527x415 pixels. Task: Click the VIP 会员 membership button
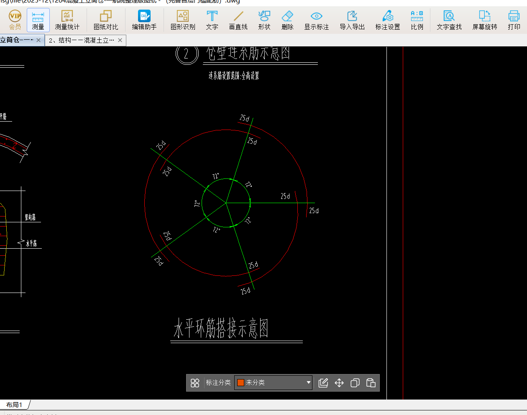15,20
